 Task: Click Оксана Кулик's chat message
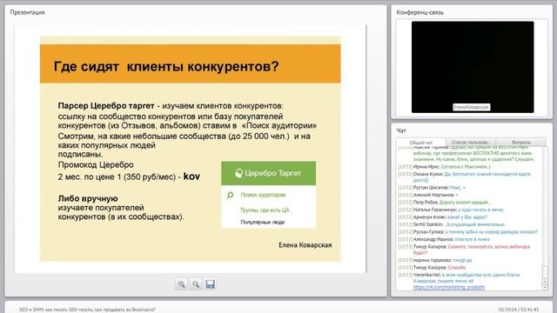(465, 176)
